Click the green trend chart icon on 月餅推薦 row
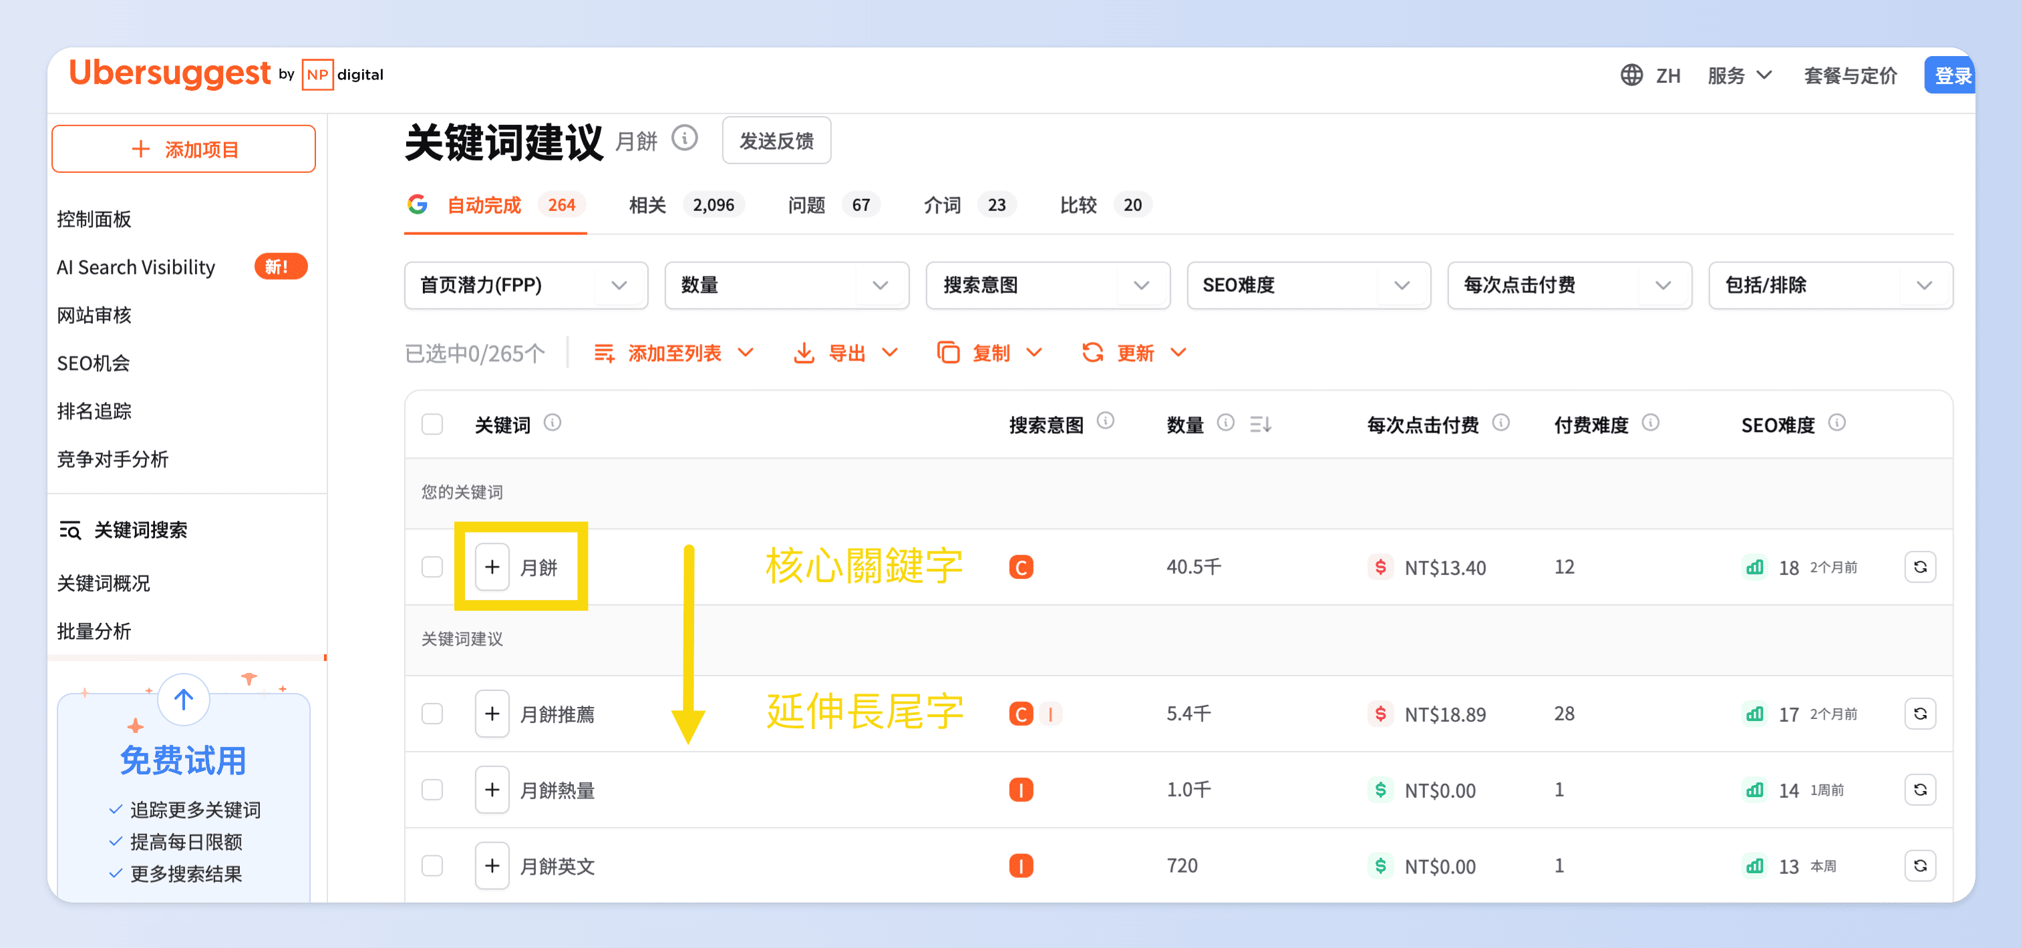This screenshot has width=2021, height=948. click(x=1755, y=714)
